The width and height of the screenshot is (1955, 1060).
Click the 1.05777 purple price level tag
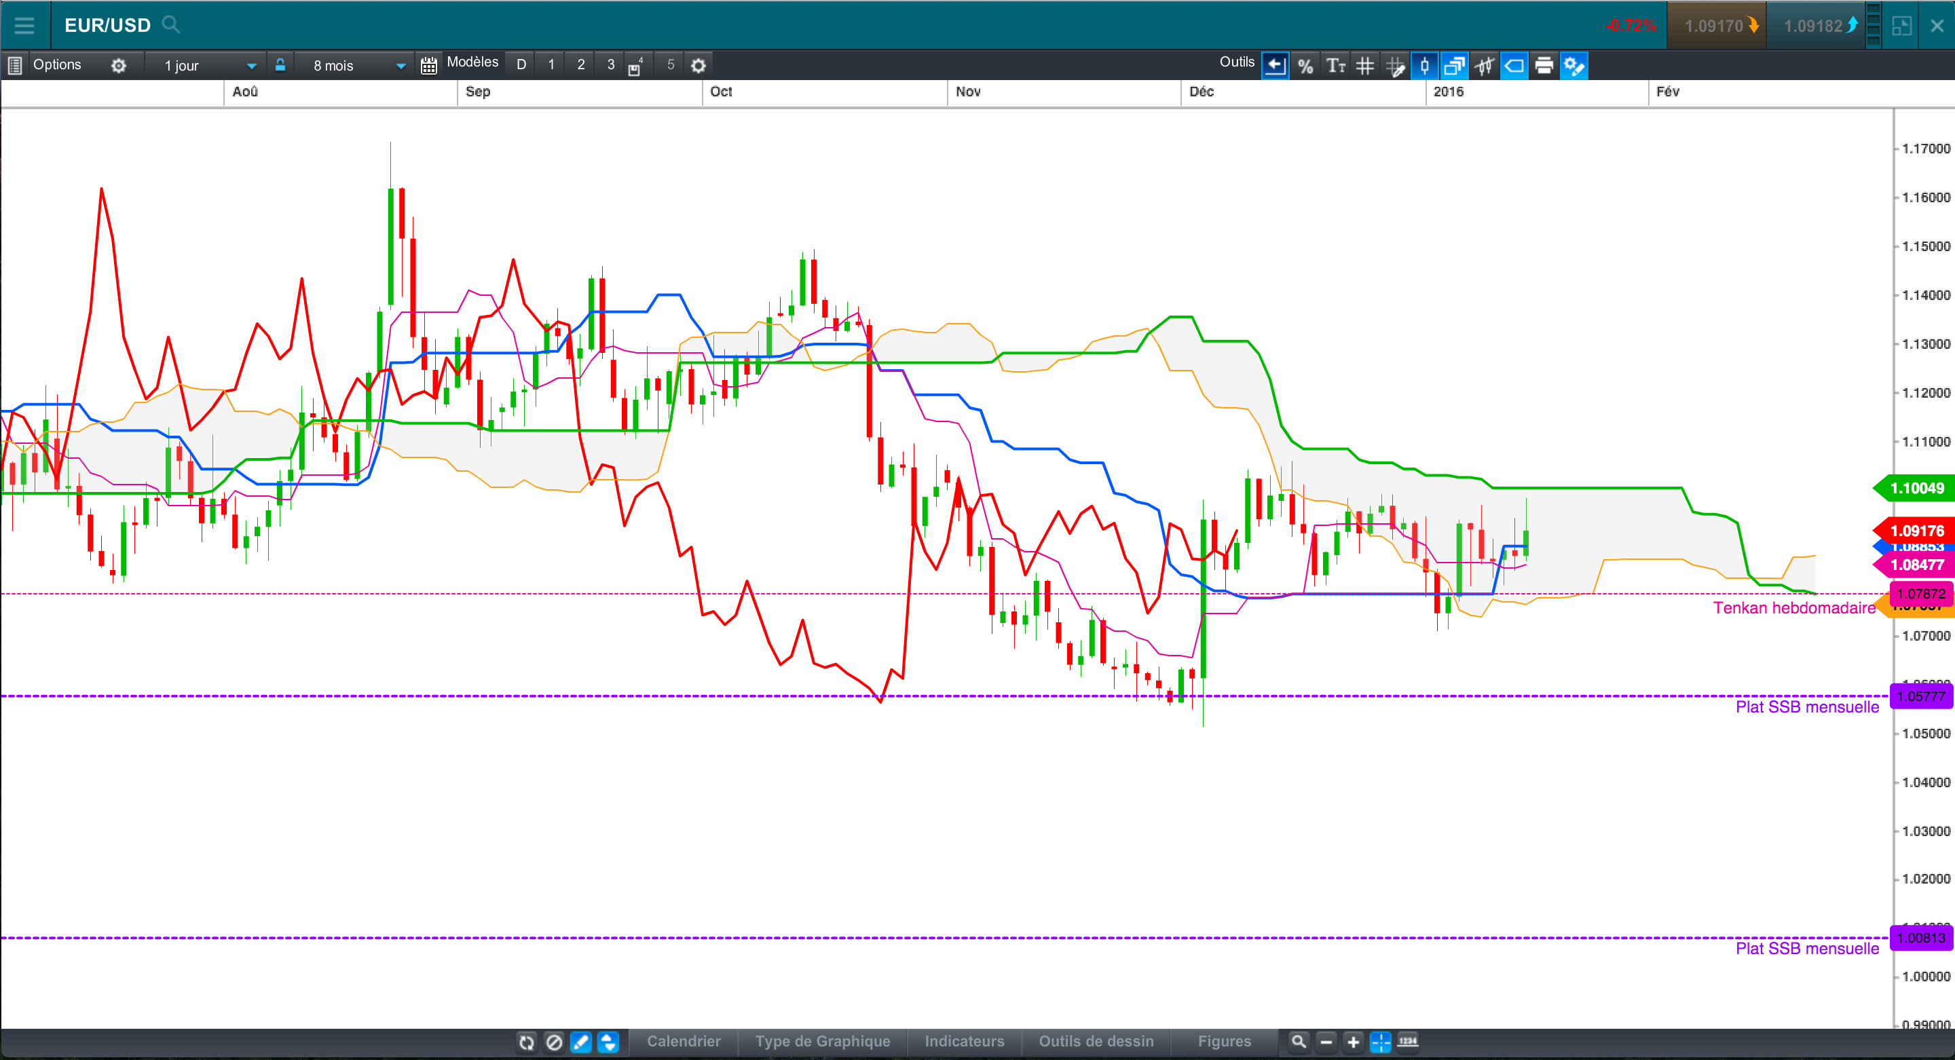pyautogui.click(x=1920, y=696)
